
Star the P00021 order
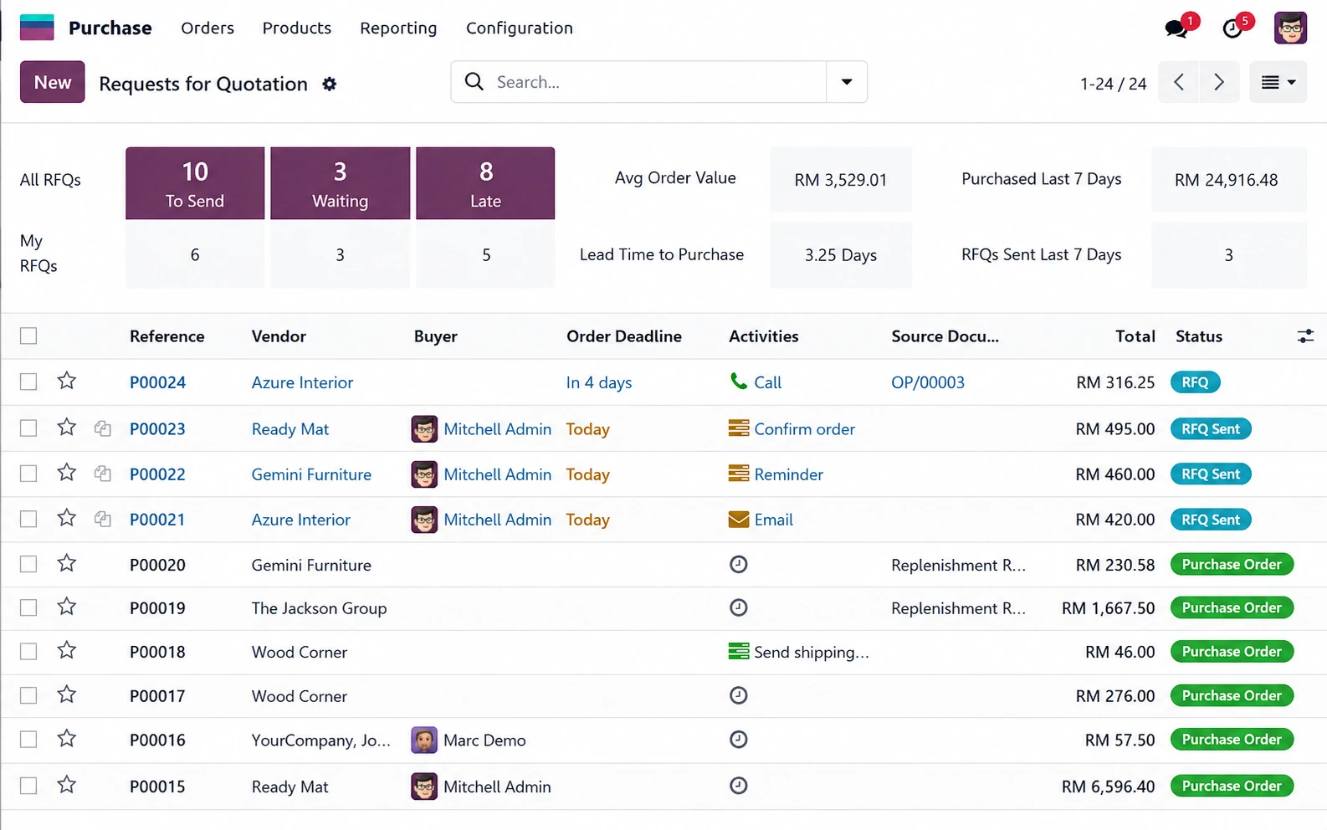(x=67, y=518)
